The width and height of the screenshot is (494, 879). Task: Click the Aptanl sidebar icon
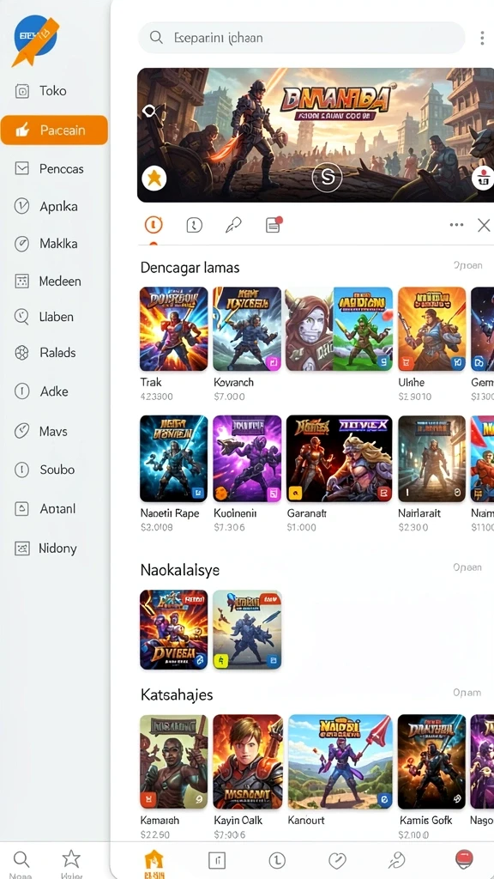click(21, 509)
